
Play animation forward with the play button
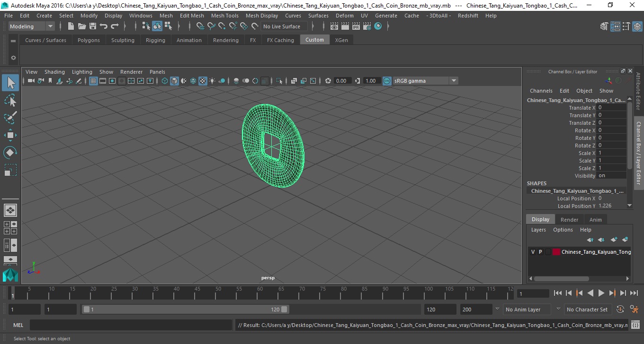601,293
